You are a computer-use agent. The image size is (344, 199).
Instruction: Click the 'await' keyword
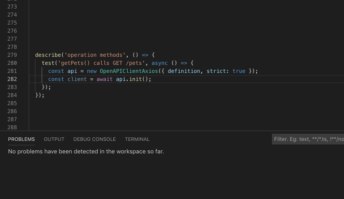[105, 79]
